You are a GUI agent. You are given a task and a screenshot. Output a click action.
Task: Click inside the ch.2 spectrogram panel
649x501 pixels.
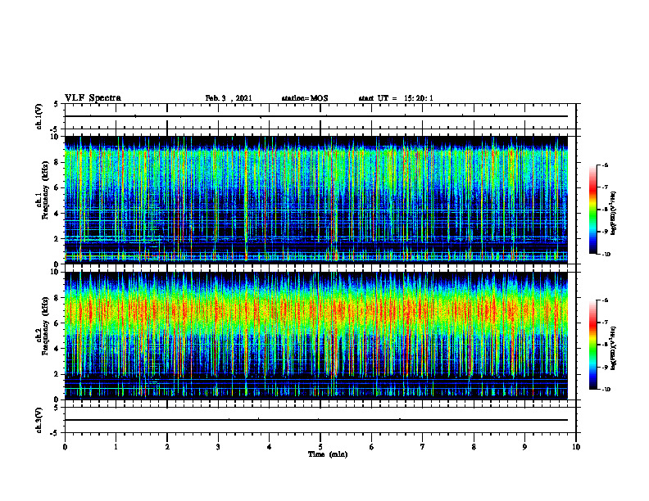point(316,336)
